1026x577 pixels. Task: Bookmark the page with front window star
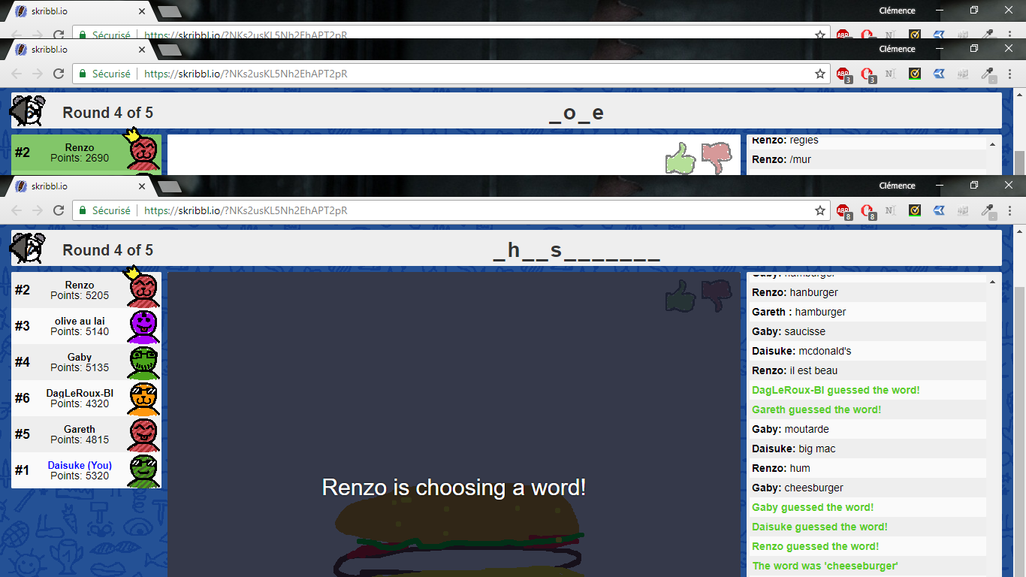click(x=820, y=211)
